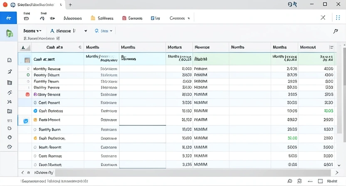Click the square layout icon in the status bar
This screenshot has width=346, height=186.
[x=320, y=181]
